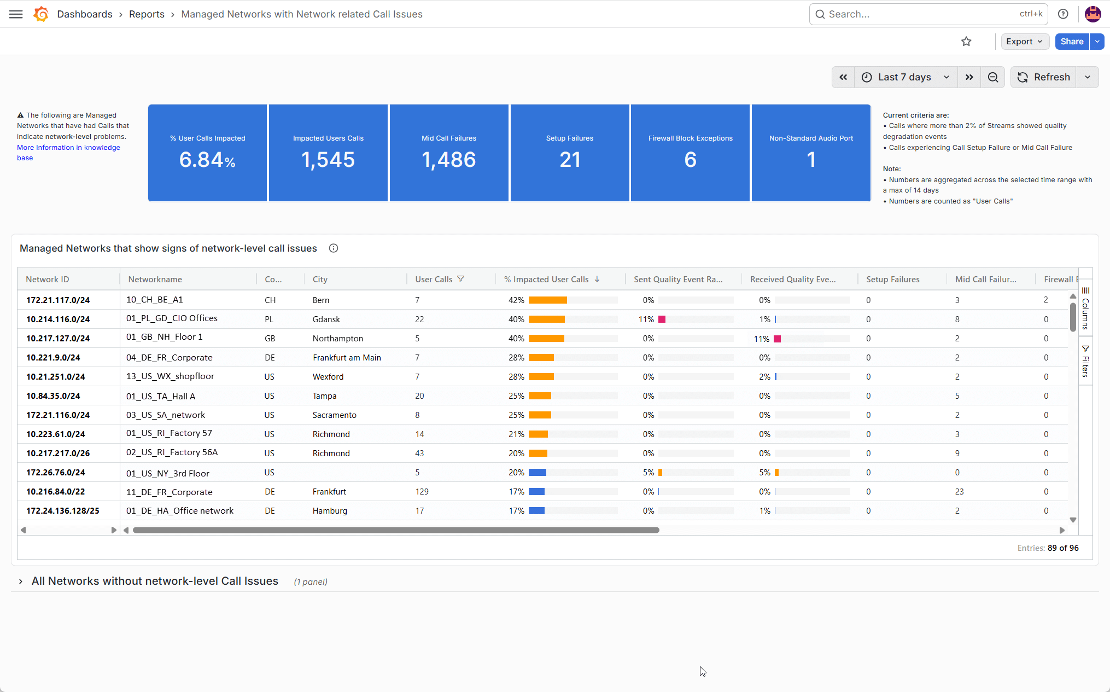Shift time range backward with double arrow
Viewport: 1110px width, 692px height.
point(843,77)
